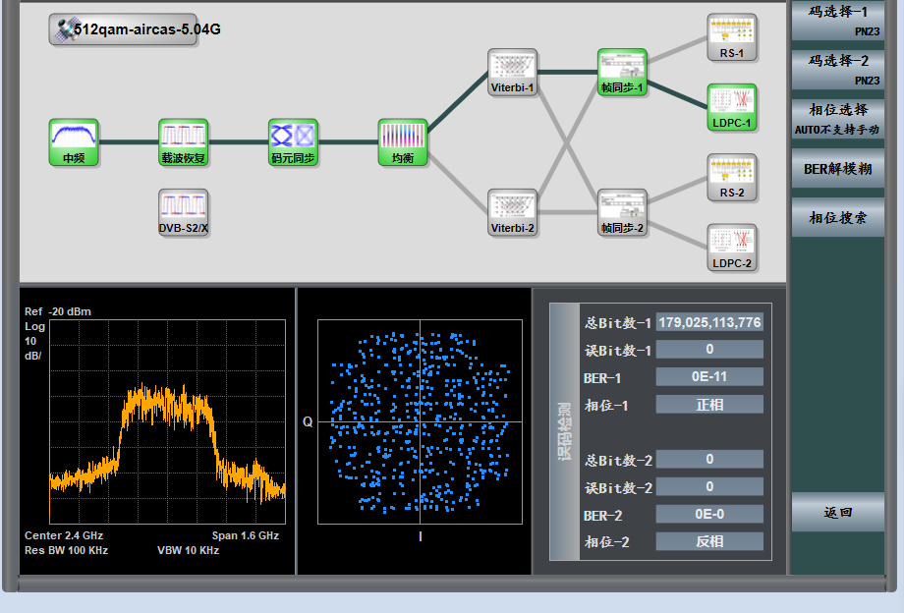Open the 码元同步 symbol sync block
The image size is (904, 613).
(x=294, y=141)
